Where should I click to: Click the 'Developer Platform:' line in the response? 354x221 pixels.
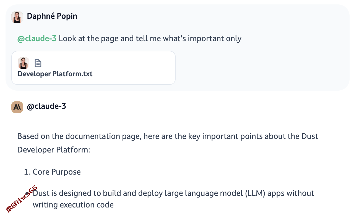tap(54, 150)
